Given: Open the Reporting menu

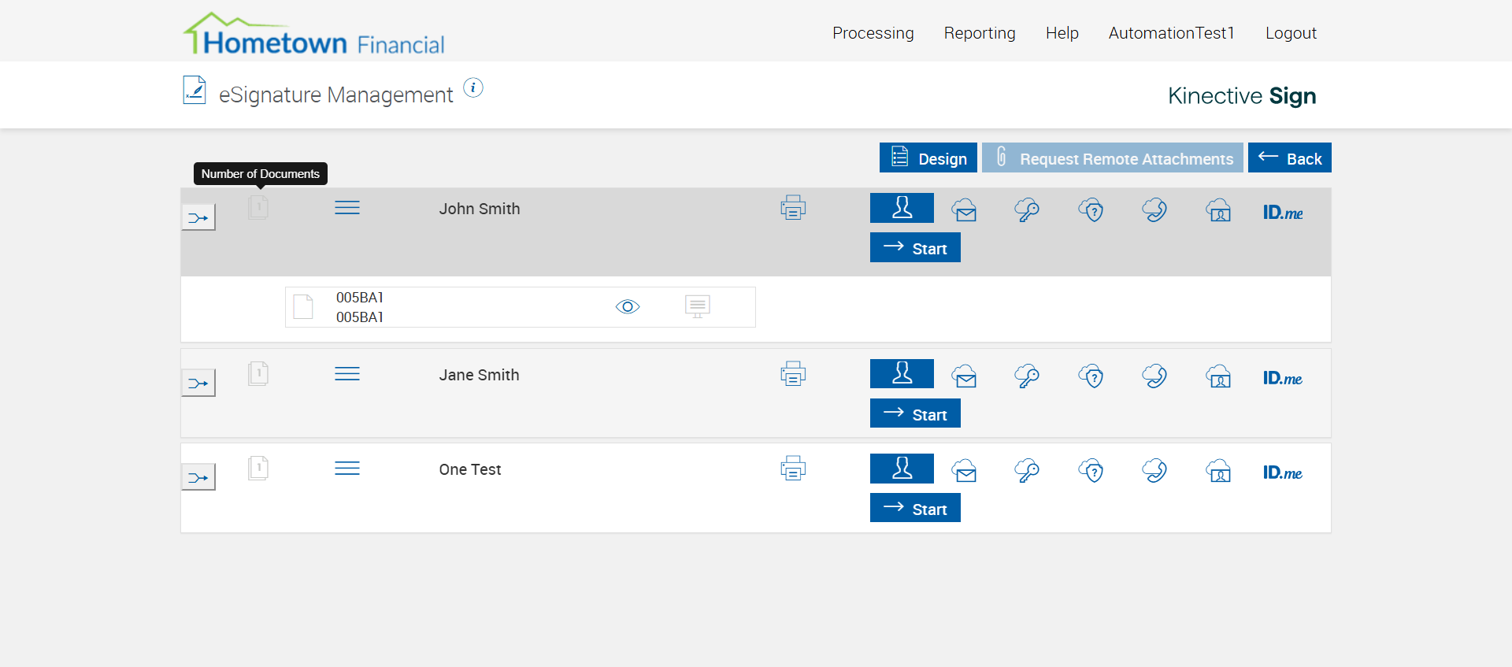Looking at the screenshot, I should pos(980,33).
